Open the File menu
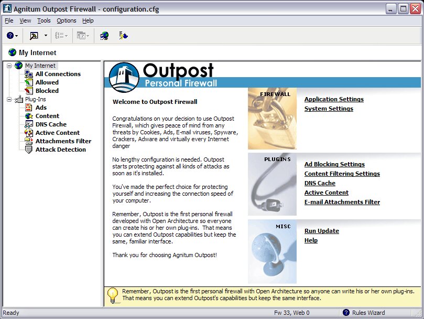Viewport: 424px width, 319px height. (9, 20)
